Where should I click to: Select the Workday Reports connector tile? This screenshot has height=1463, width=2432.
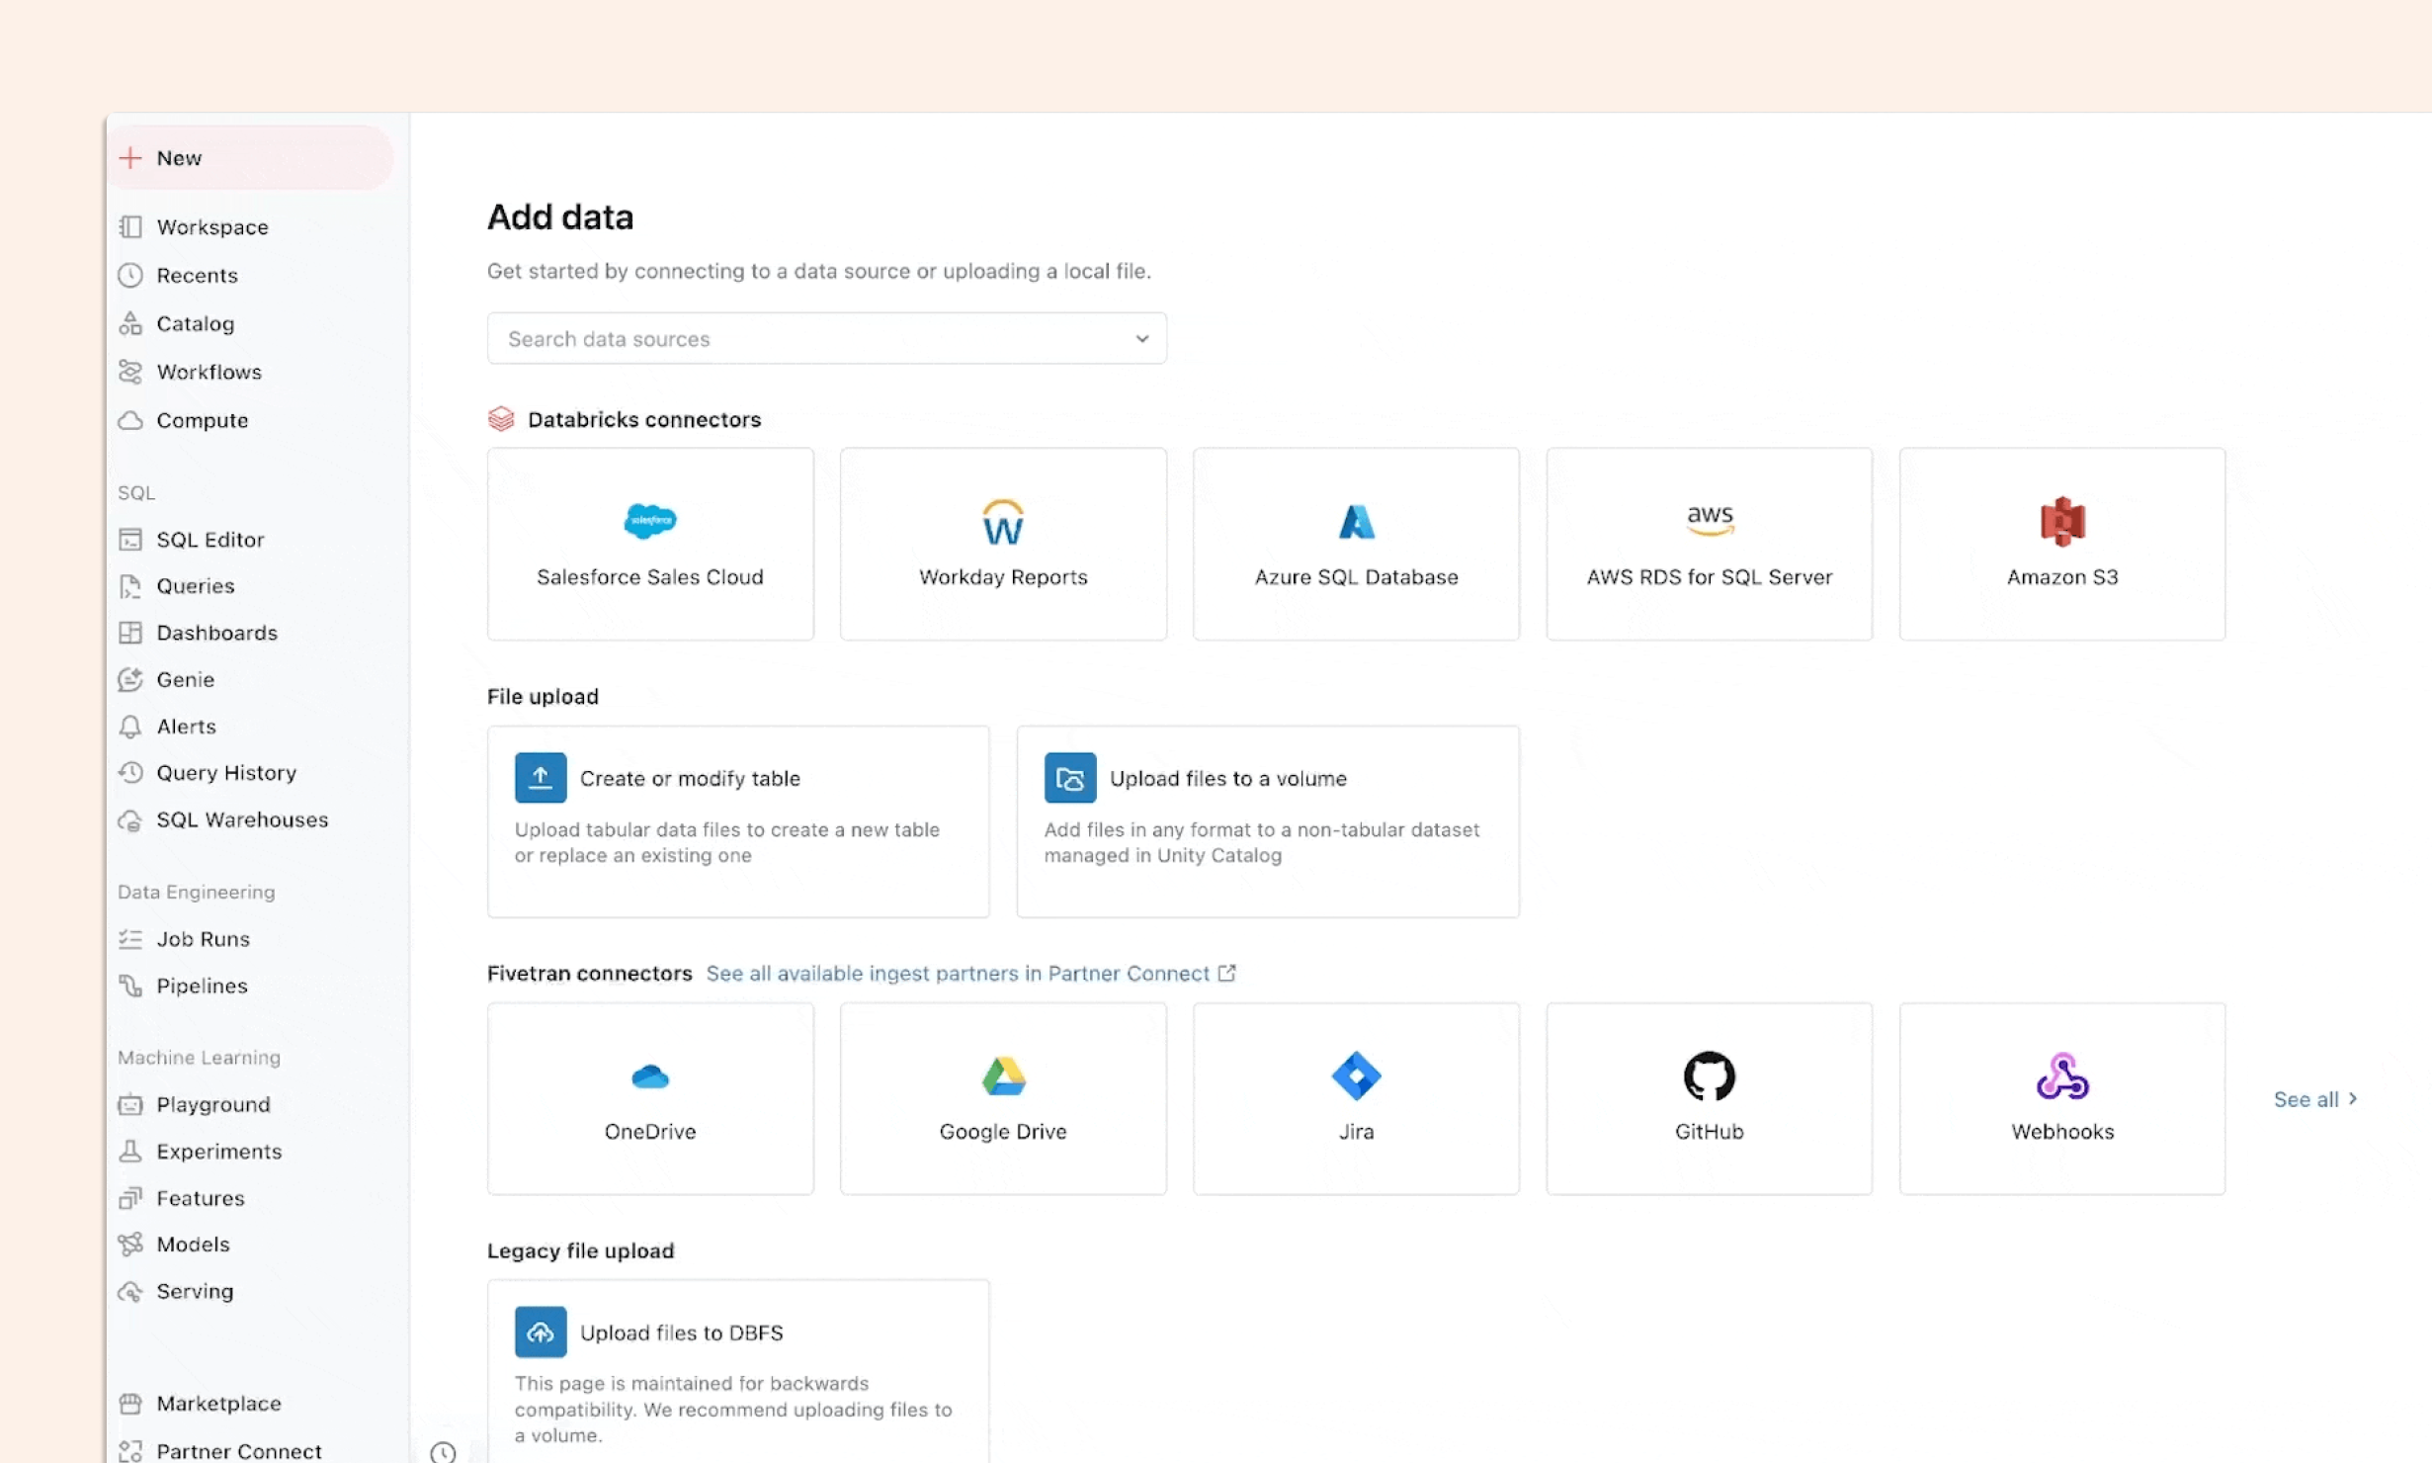(1002, 544)
